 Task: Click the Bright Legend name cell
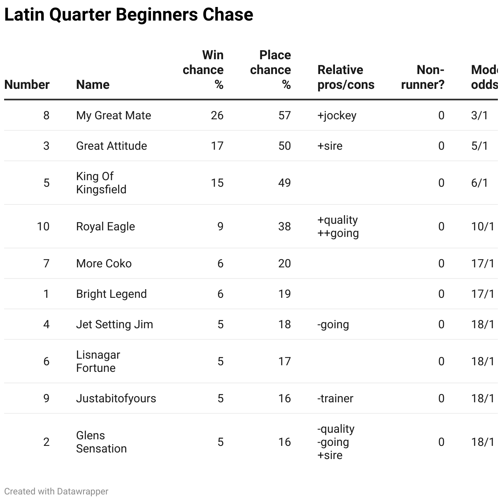111,294
